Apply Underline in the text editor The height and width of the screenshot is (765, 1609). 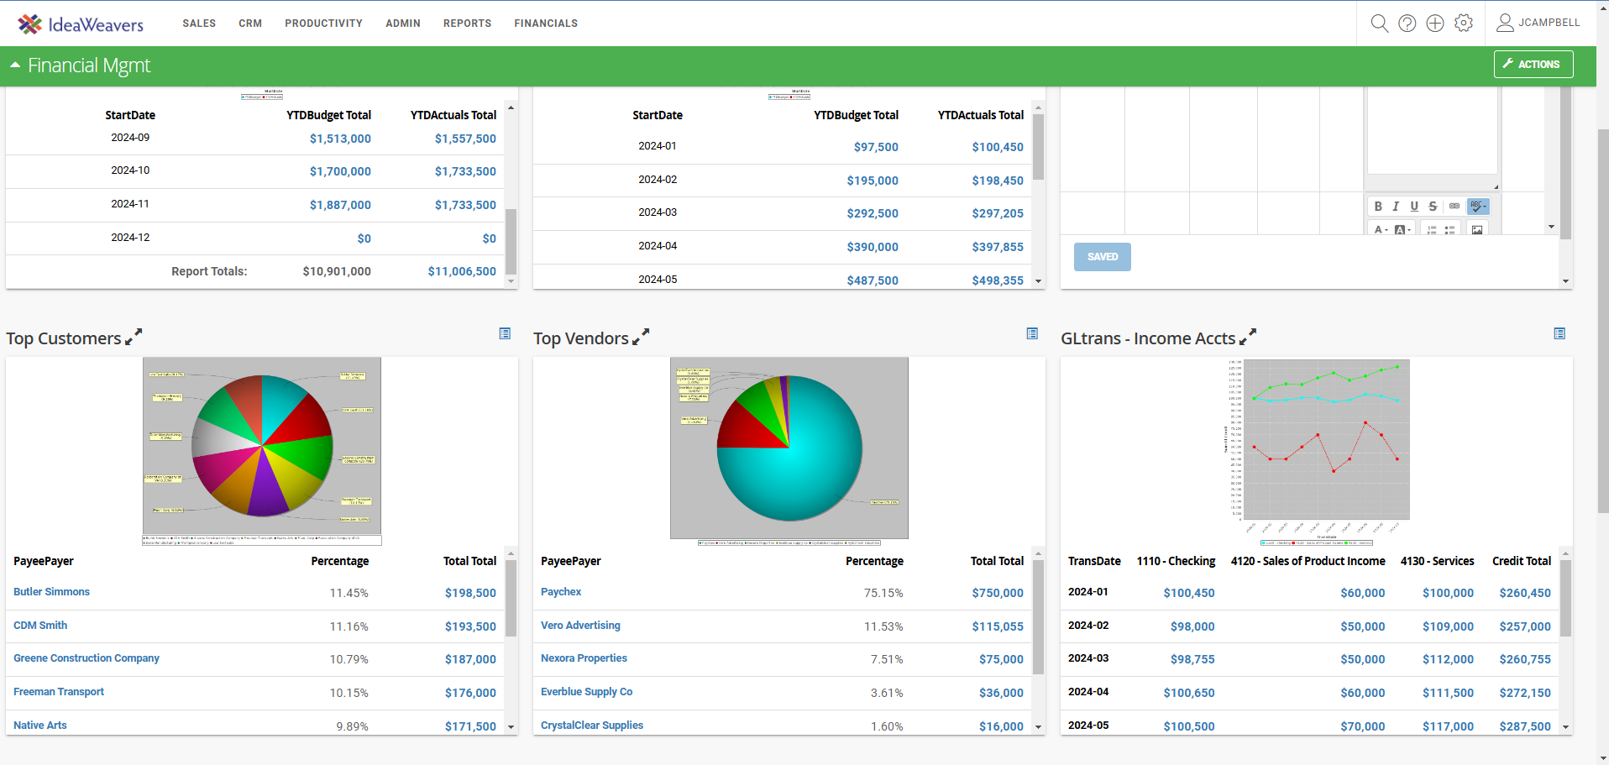pos(1414,206)
